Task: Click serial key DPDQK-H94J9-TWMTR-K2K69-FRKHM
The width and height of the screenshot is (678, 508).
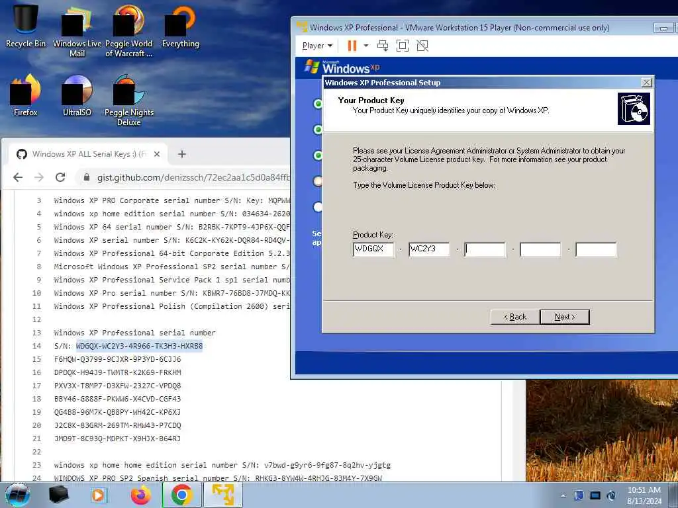Action: point(118,372)
